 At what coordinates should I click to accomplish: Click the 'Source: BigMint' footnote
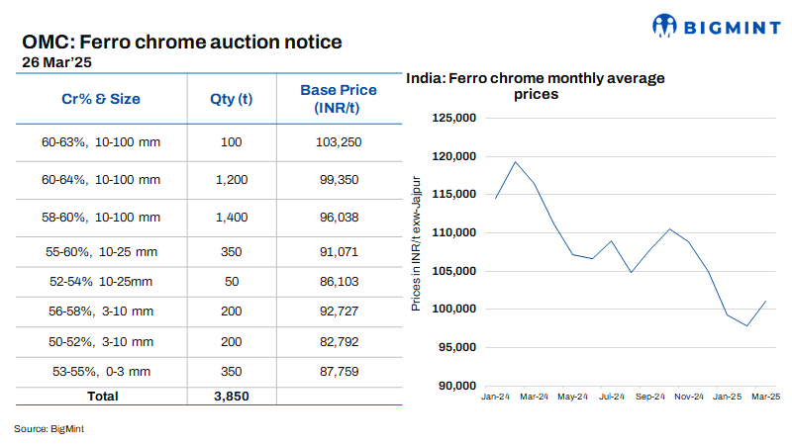point(43,428)
